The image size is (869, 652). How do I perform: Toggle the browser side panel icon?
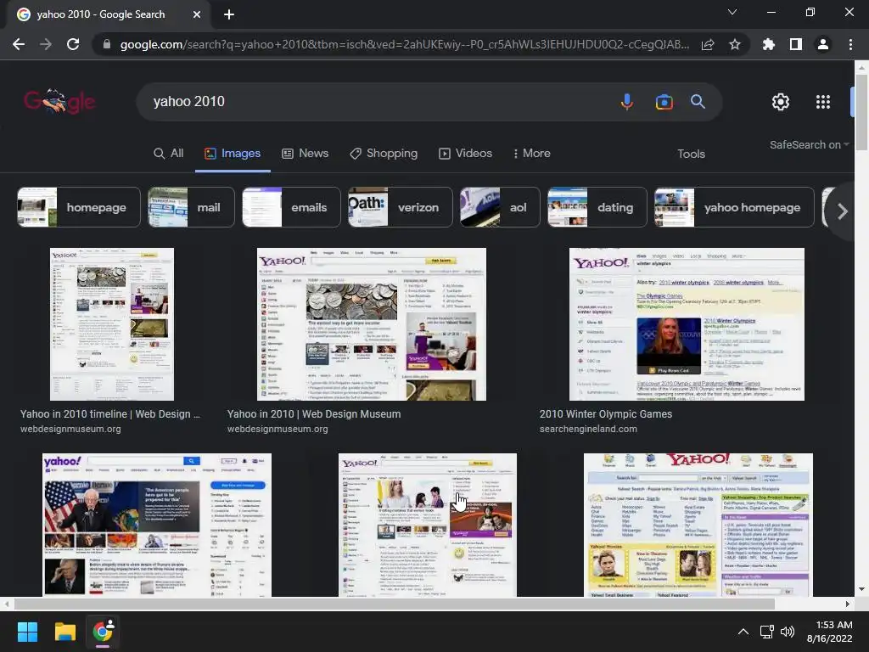(x=796, y=44)
